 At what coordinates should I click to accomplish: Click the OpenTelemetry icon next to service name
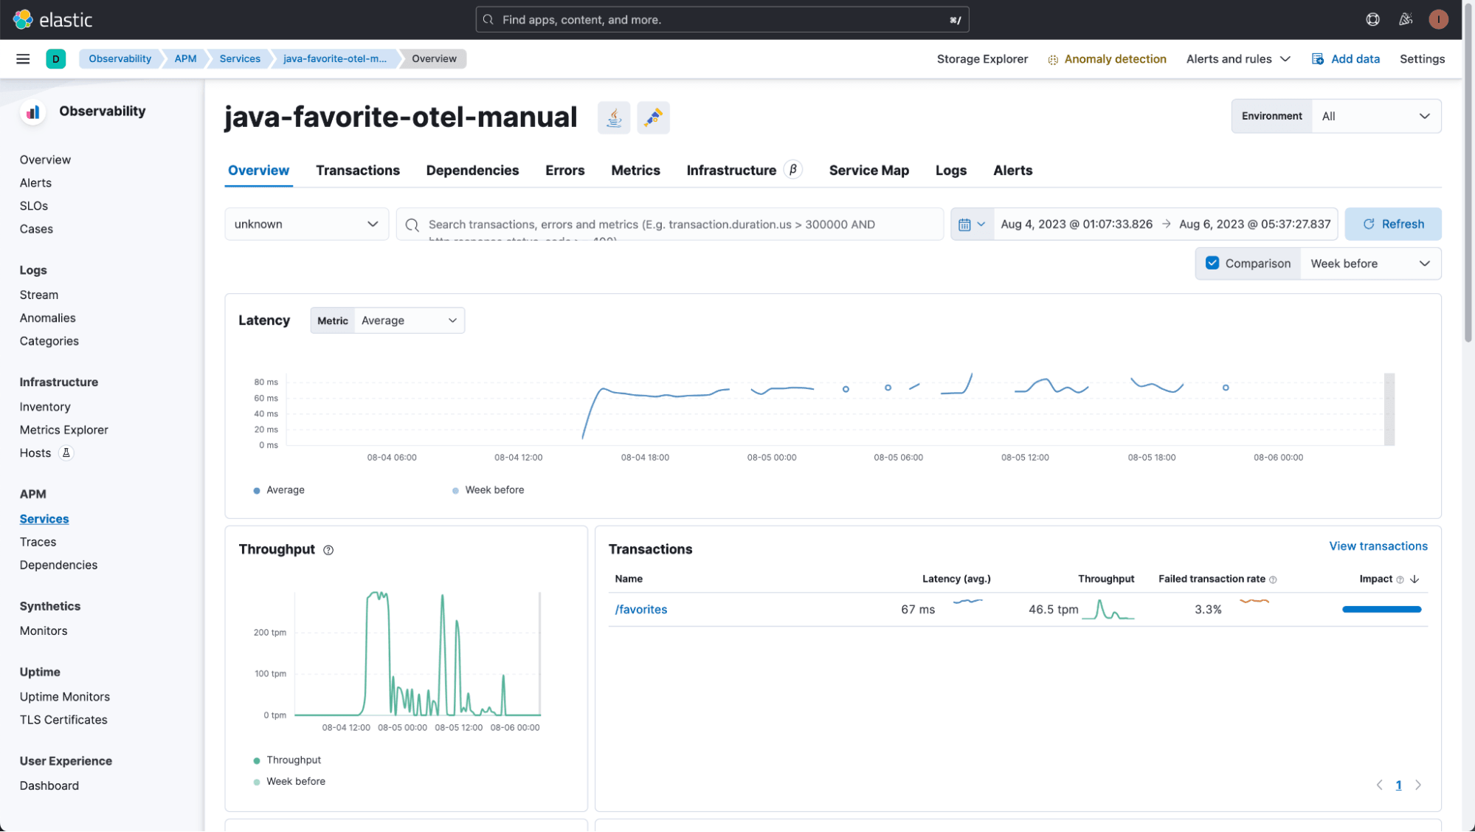tap(653, 117)
